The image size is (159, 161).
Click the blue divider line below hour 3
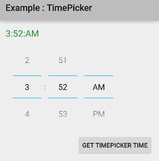(x=27, y=98)
